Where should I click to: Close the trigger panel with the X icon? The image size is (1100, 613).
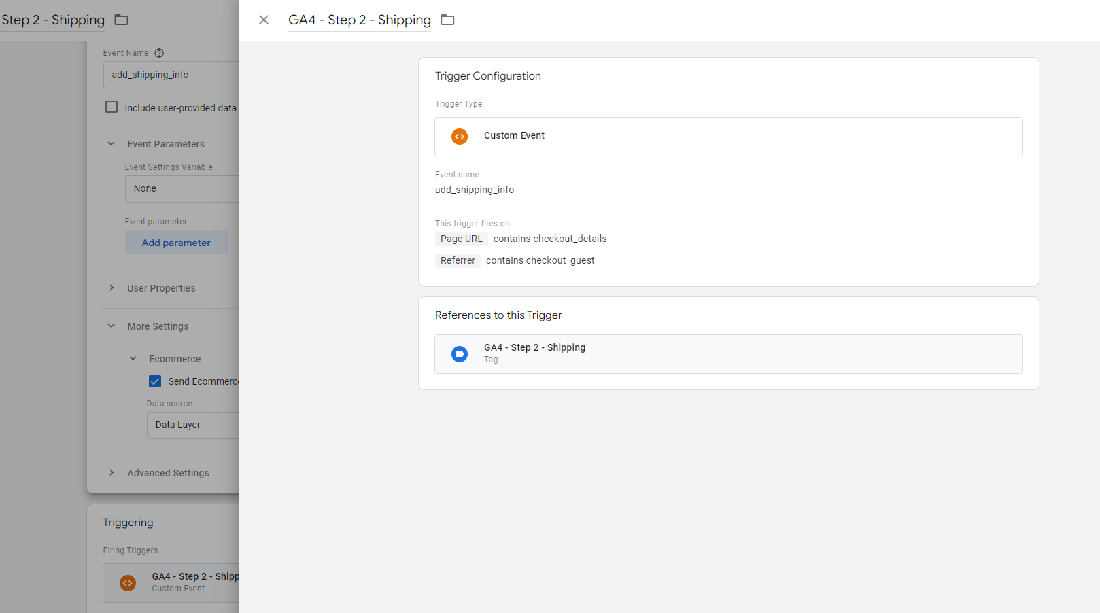pos(264,20)
